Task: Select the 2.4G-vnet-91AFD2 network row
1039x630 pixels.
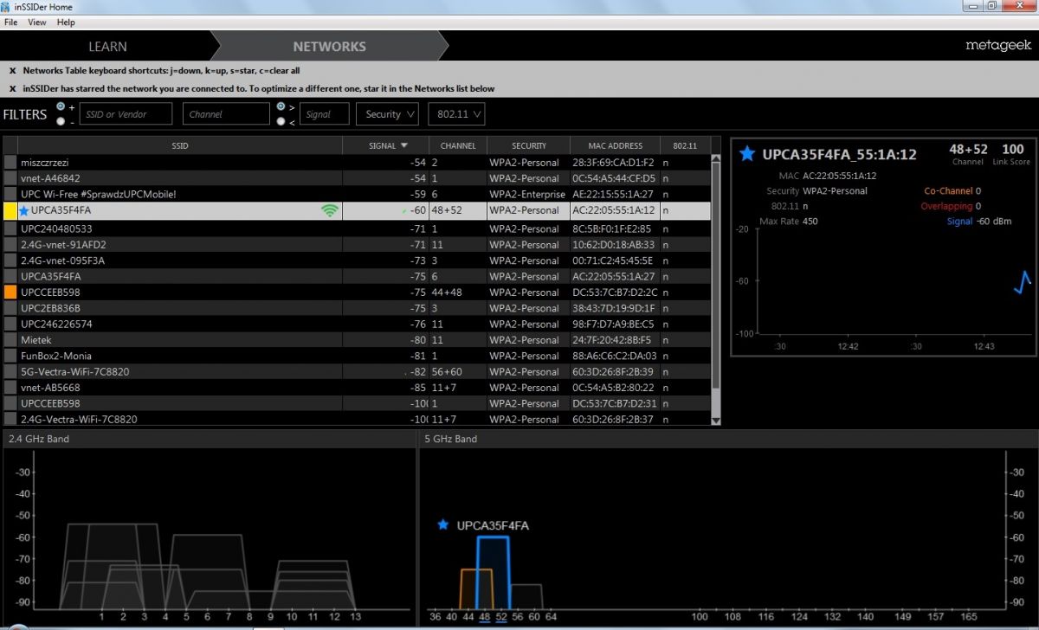Action: [x=357, y=244]
